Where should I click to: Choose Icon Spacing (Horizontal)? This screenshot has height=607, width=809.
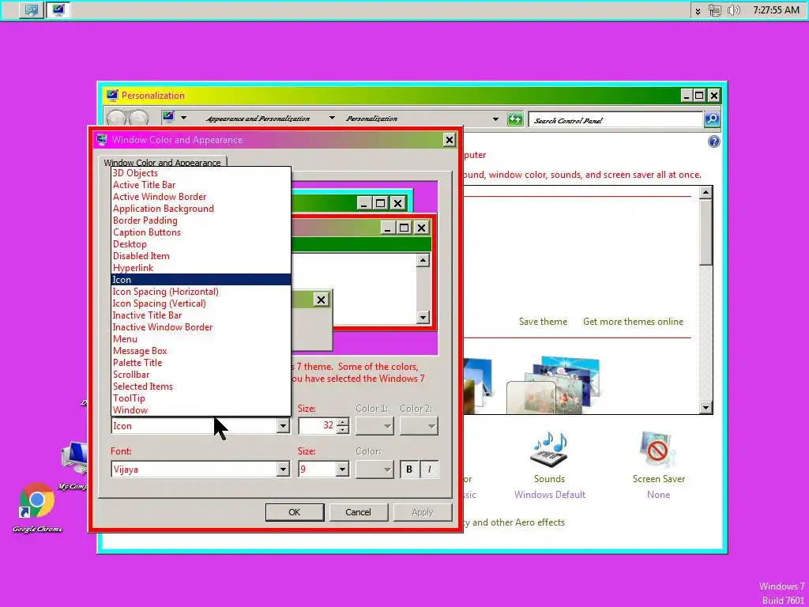[x=201, y=292]
